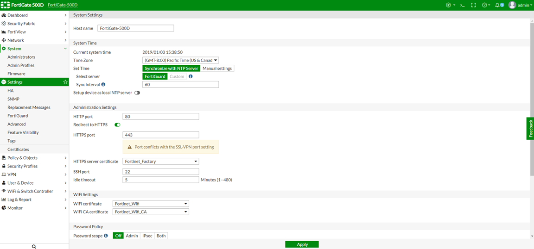Open the notifications bell icon
The height and width of the screenshot is (249, 534).
point(497,5)
